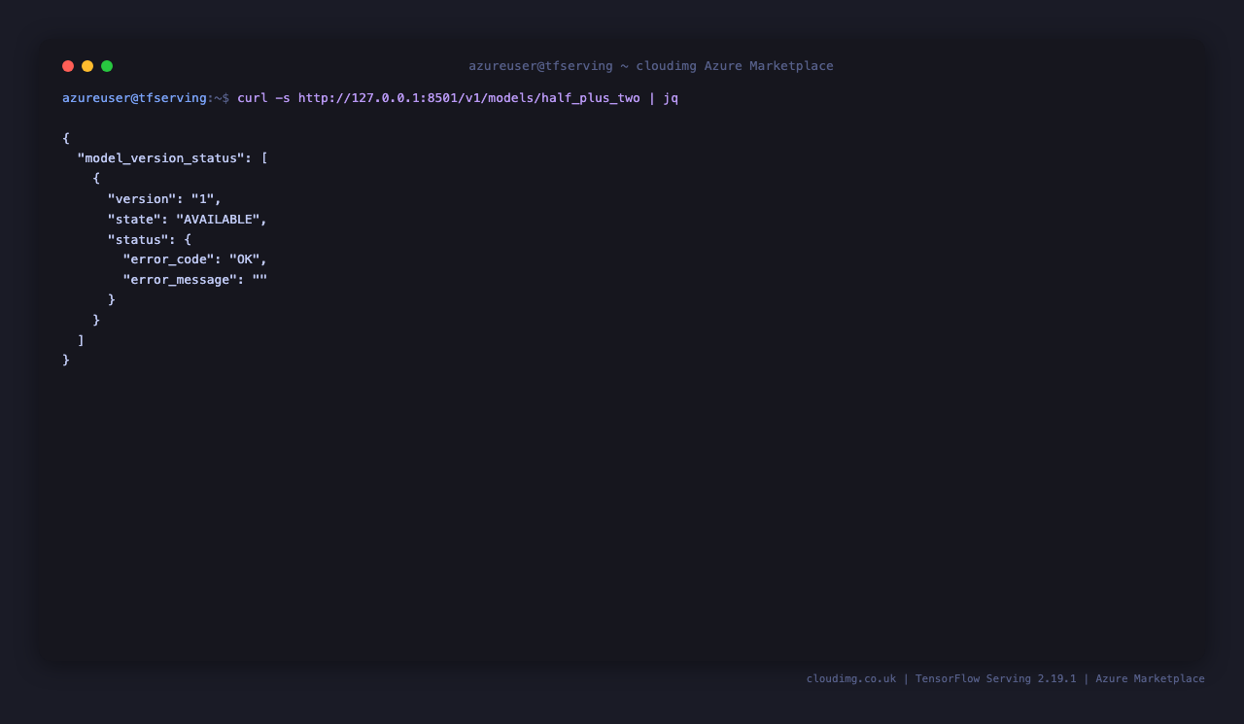
Task: Click the prompt azureuser@tfserving
Action: [x=134, y=98]
